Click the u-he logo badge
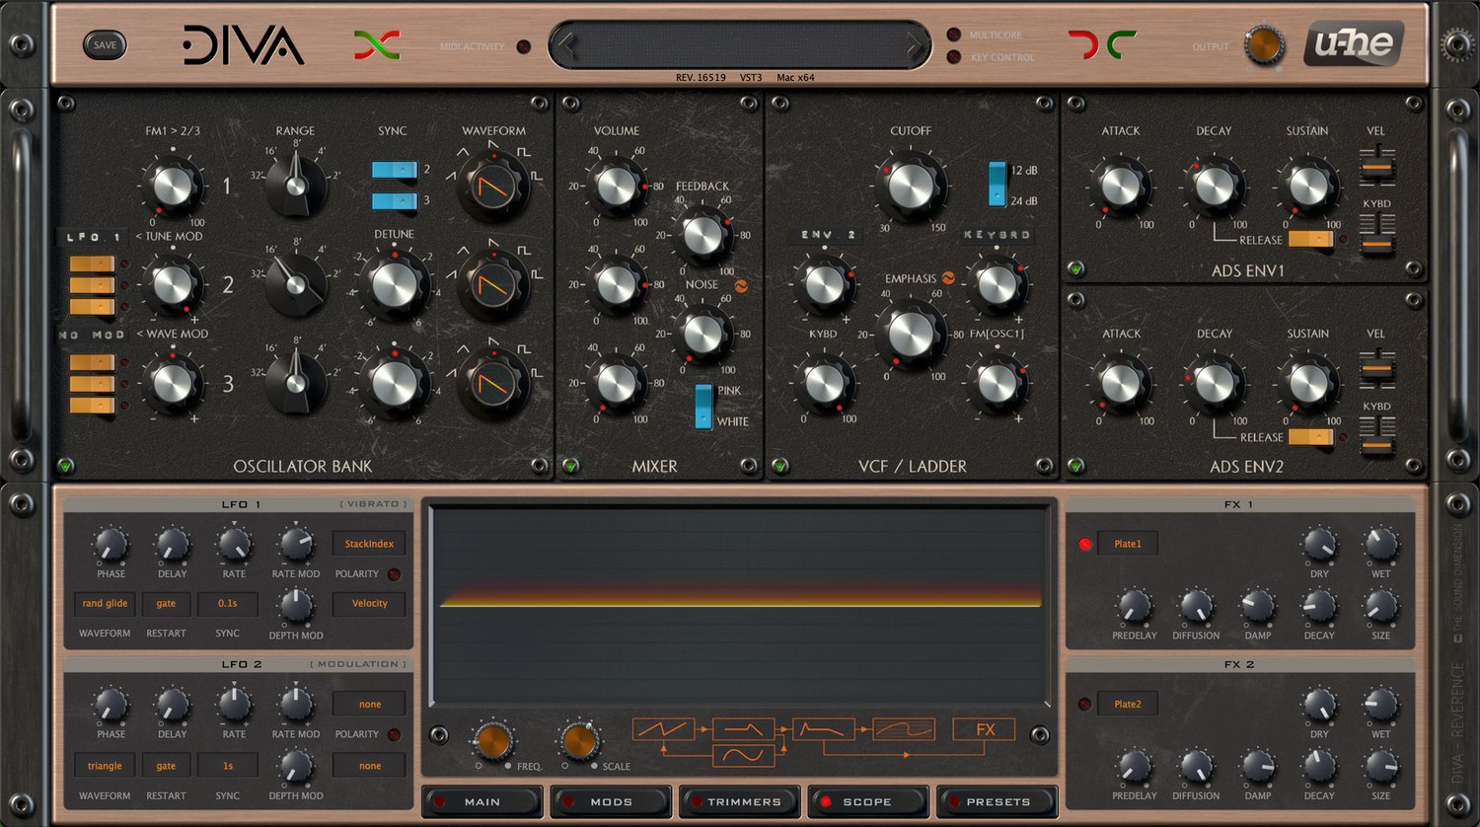The width and height of the screenshot is (1480, 827). point(1354,44)
